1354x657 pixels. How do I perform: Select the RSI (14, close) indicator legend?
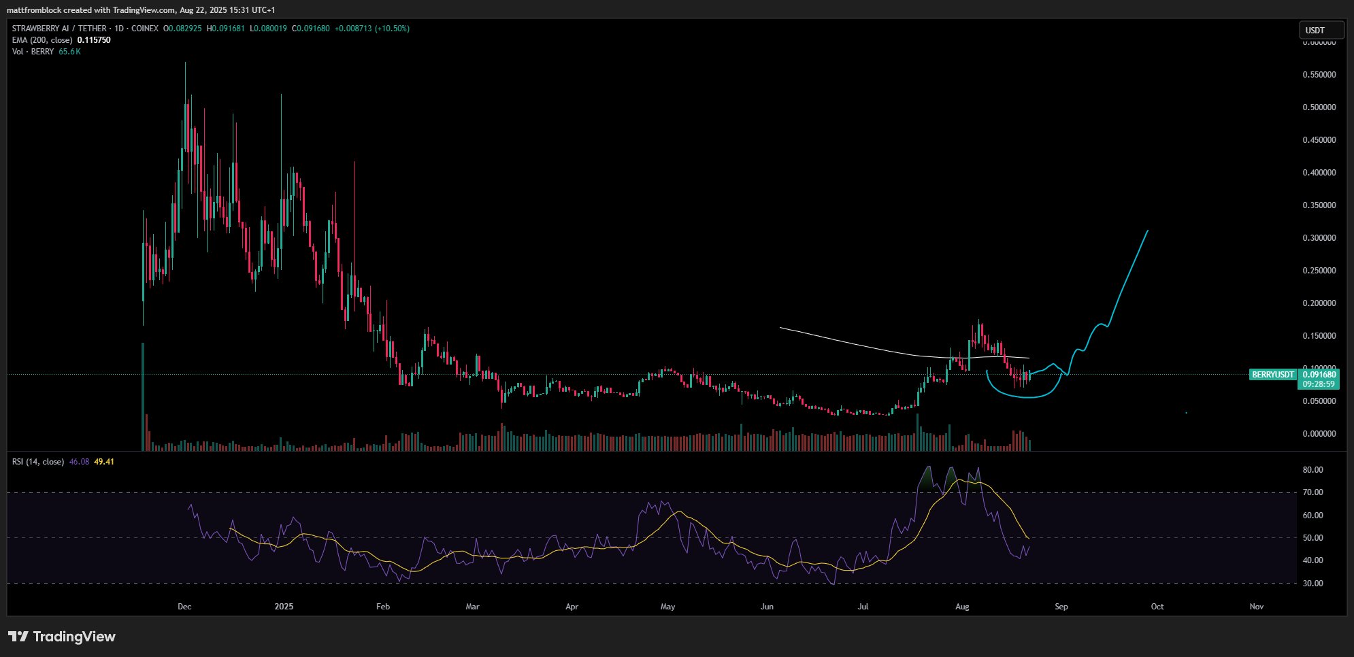point(38,462)
